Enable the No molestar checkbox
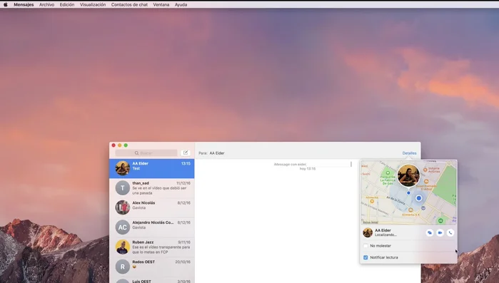The width and height of the screenshot is (499, 283). pyautogui.click(x=366, y=246)
